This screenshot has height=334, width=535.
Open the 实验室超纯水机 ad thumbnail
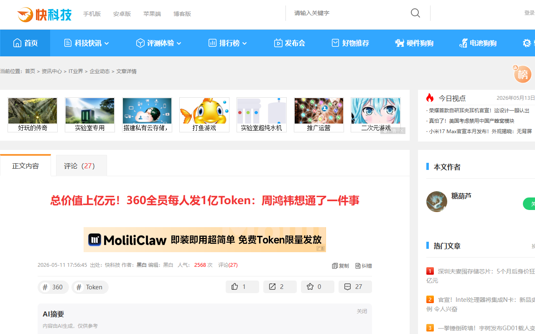(x=262, y=115)
